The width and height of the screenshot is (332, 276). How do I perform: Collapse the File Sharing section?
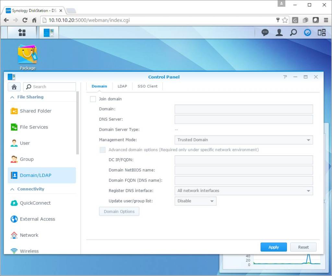coord(12,97)
